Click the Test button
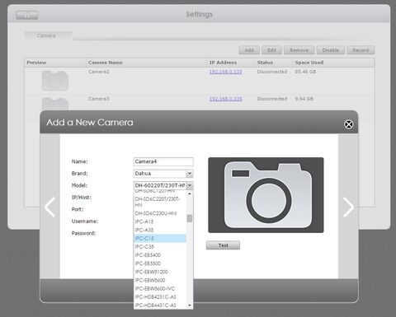Screen dimensions: 396x317 pyautogui.click(x=223, y=245)
